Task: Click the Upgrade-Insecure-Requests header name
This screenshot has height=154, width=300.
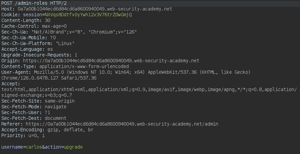Action: click(37, 55)
